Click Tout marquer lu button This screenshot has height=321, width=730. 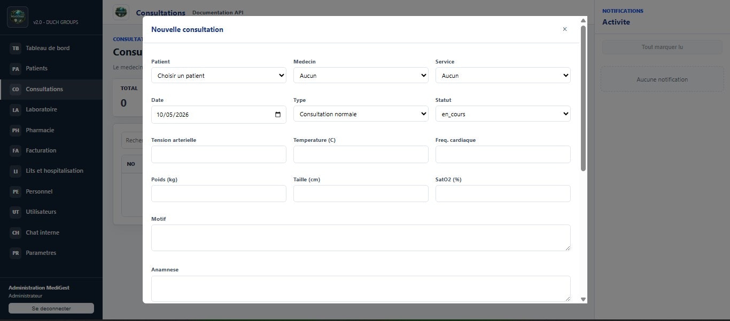pyautogui.click(x=662, y=47)
